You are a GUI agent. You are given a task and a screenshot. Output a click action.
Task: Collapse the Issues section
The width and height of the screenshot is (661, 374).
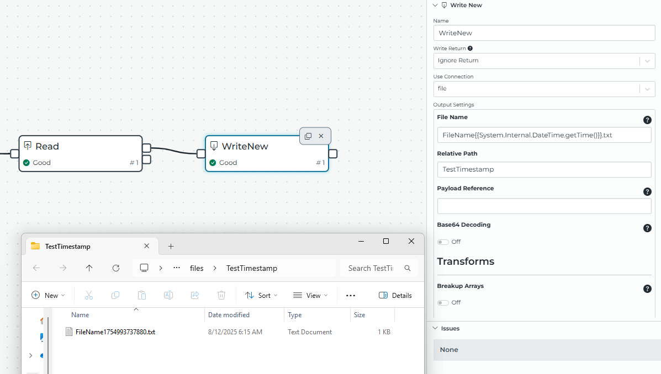pyautogui.click(x=435, y=328)
